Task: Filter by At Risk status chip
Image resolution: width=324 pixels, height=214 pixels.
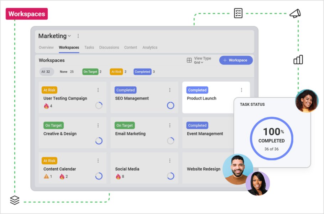Action: point(116,72)
